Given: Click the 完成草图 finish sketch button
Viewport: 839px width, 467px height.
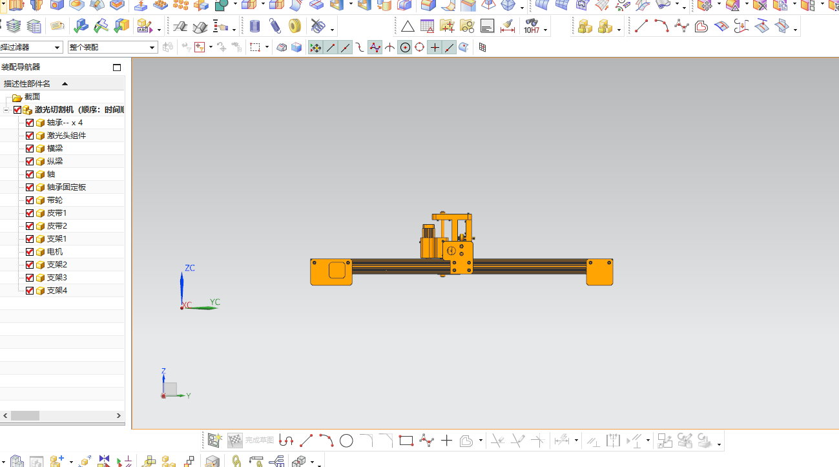Looking at the screenshot, I should (x=251, y=441).
